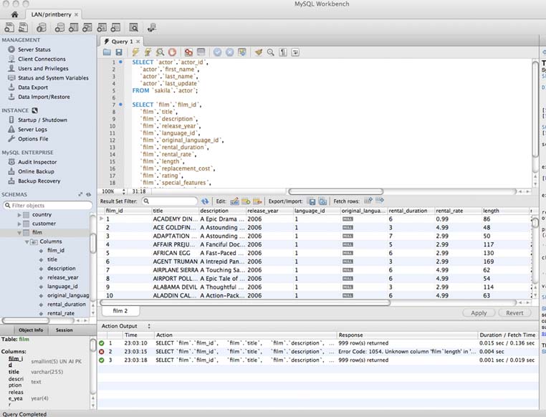This screenshot has height=417, width=546.
Task: Create a new stored procedure icon
Action: [101, 27]
